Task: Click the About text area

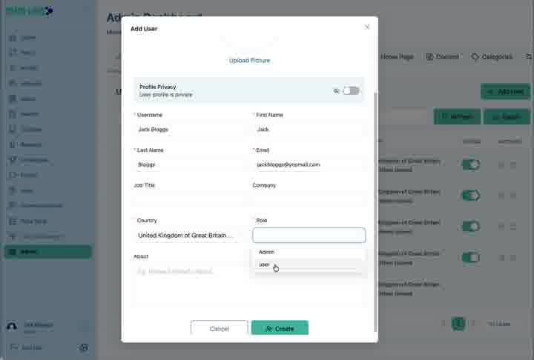Action: pos(249,286)
